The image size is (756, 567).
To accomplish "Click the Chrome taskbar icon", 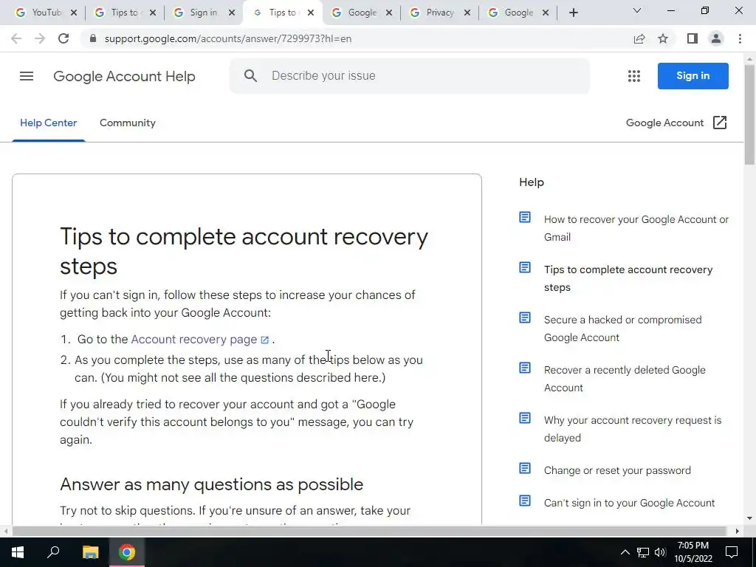I will point(127,552).
